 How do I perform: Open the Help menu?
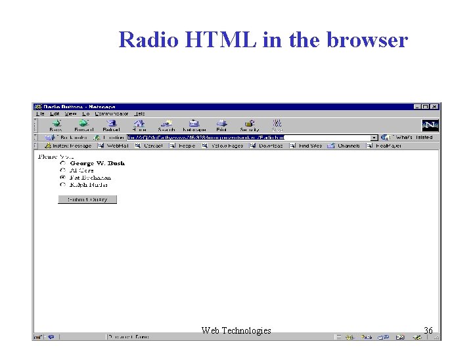point(139,114)
